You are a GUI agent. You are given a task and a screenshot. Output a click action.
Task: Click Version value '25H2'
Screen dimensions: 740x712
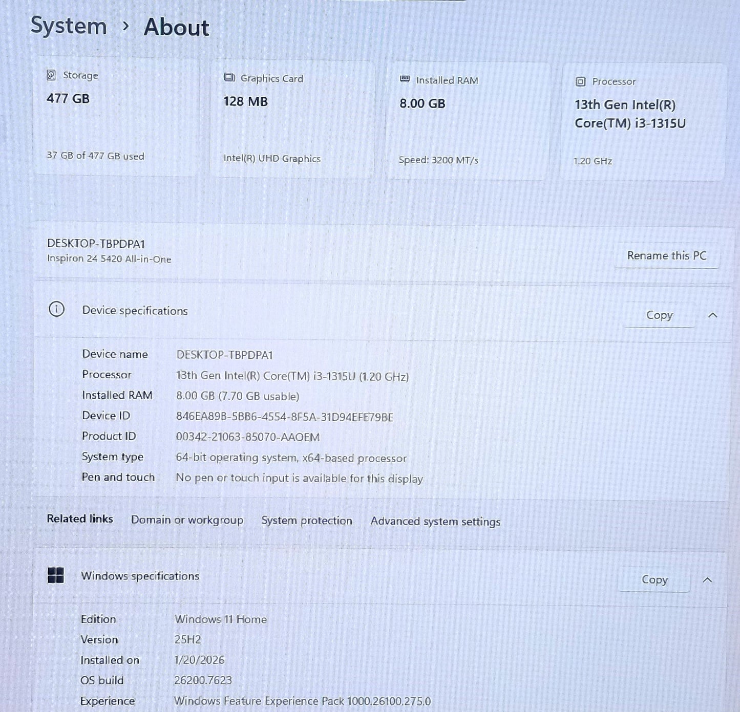[x=187, y=639]
